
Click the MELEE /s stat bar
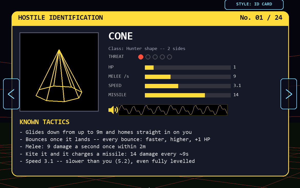[188, 77]
